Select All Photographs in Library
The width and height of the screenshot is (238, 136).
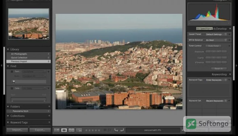[28, 54]
